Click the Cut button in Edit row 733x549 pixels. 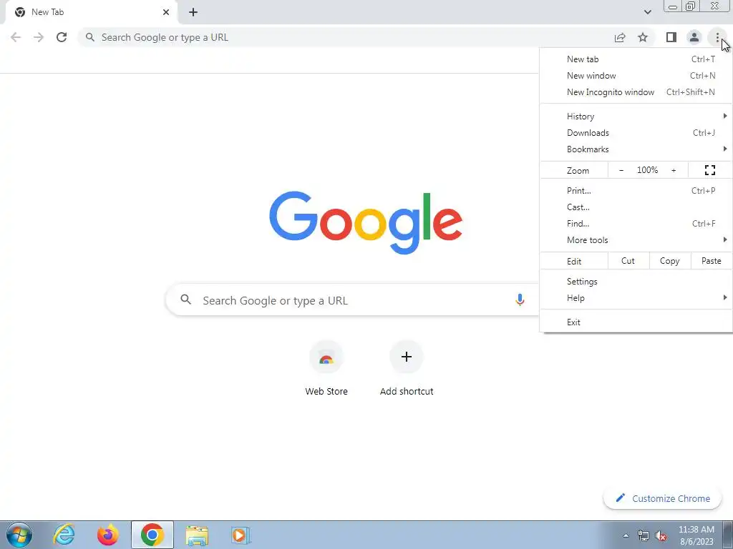628,261
